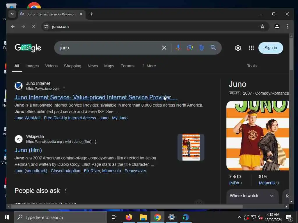Open File Explorer from taskbar
Screen dimensions: 298x223
(x=143, y=217)
